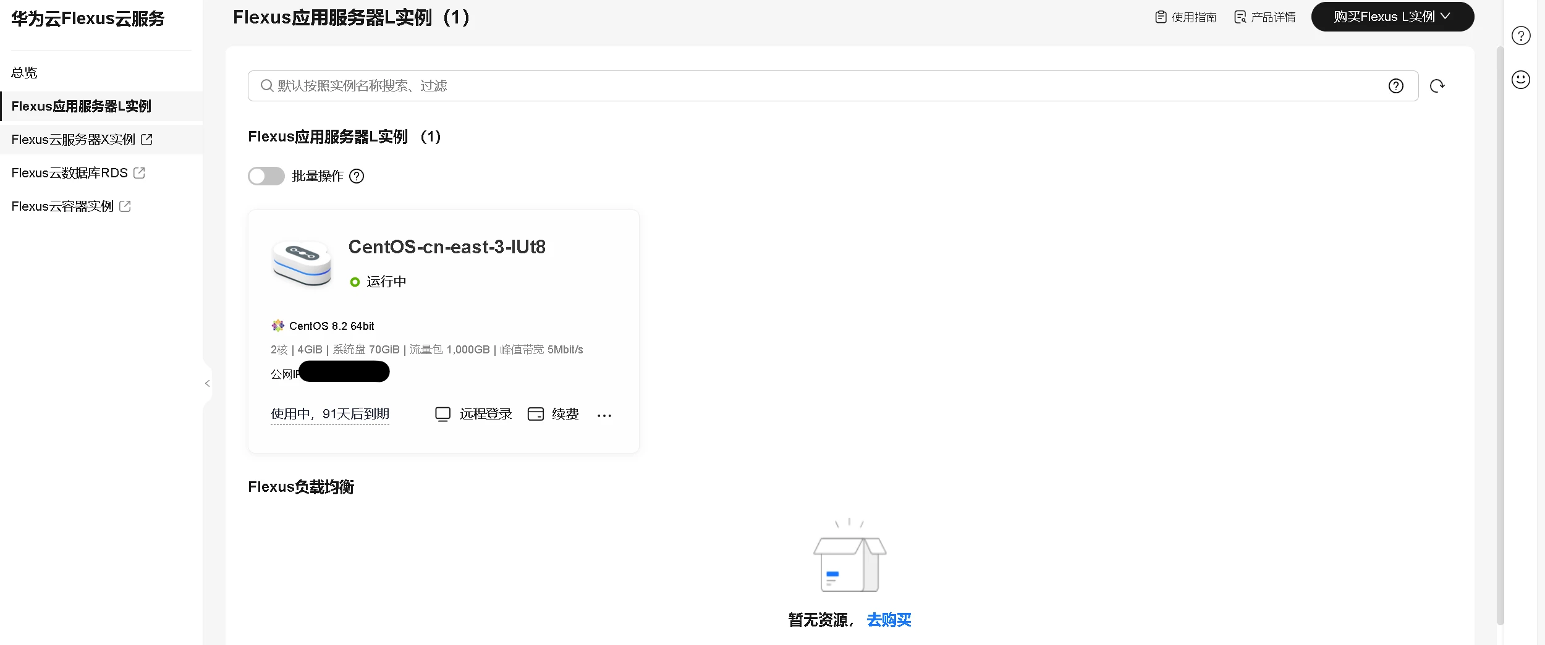Open the 产品详情 link
This screenshot has height=645, width=1545.
[x=1264, y=17]
